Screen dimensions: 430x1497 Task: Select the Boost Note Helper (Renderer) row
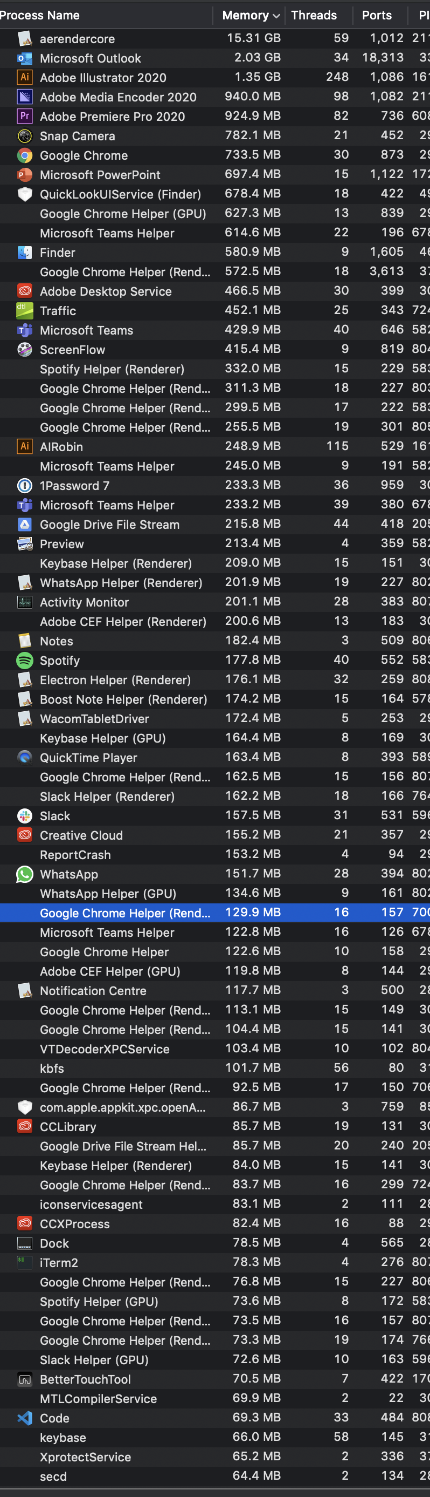tap(214, 699)
